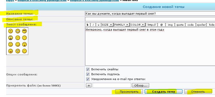The height and width of the screenshot is (97, 215).
Task: Insert an image with img button
Action: click(170, 25)
